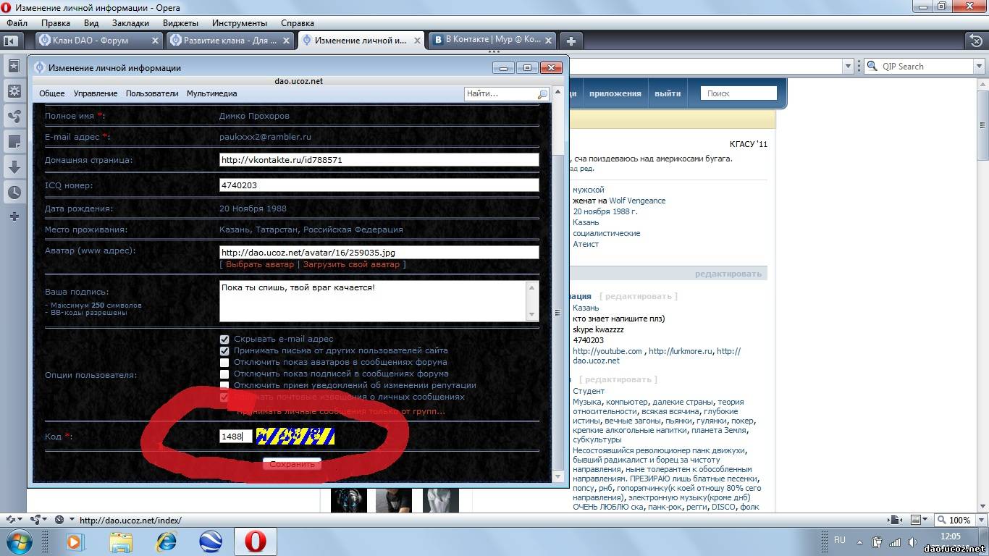Image resolution: width=989 pixels, height=556 pixels.
Task: Open Google Earth from the taskbar
Action: [211, 542]
